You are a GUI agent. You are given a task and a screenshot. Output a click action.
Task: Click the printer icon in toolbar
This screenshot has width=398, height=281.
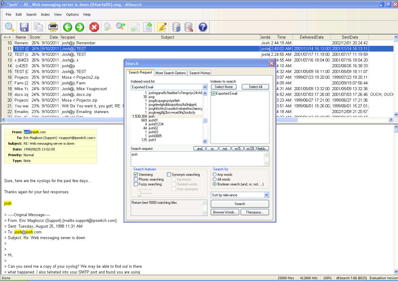(x=53, y=27)
